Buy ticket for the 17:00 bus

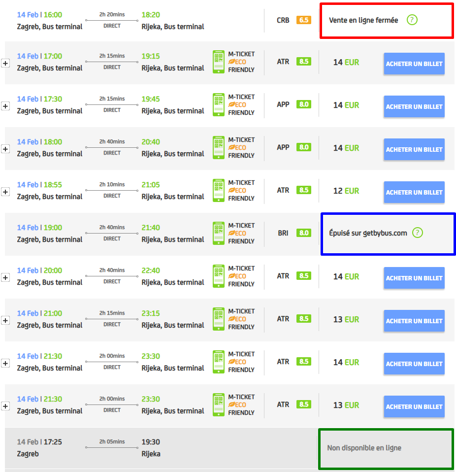click(x=414, y=64)
